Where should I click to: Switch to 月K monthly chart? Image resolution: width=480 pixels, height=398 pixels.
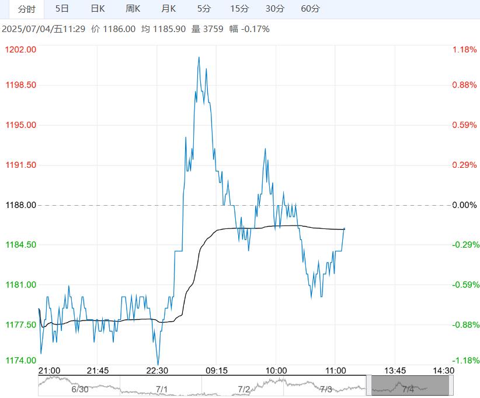coord(169,9)
